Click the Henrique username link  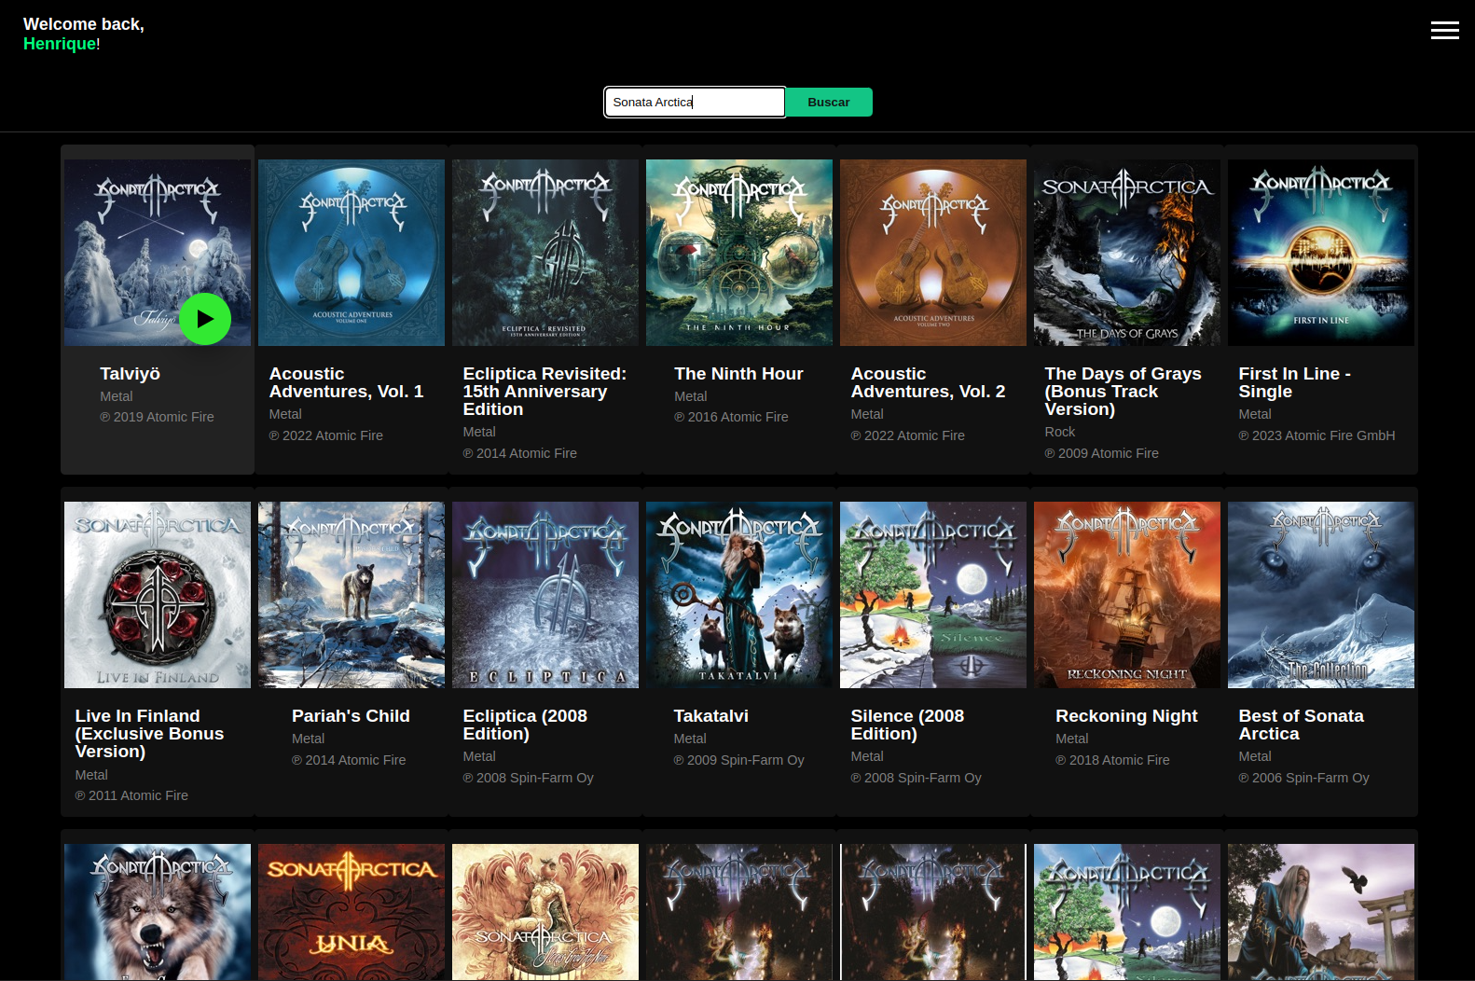click(60, 44)
